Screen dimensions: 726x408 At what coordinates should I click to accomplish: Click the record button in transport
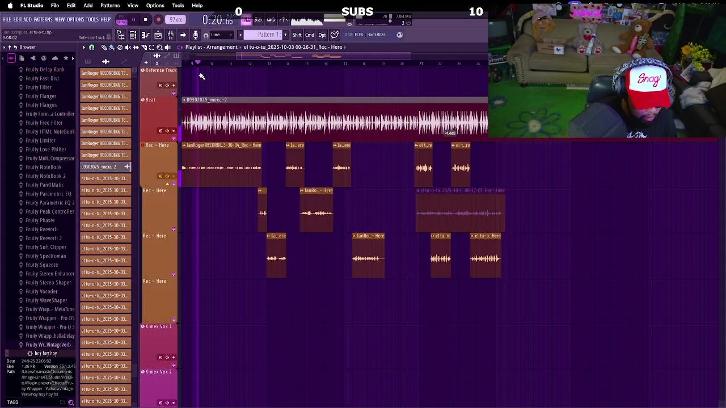coord(159,20)
